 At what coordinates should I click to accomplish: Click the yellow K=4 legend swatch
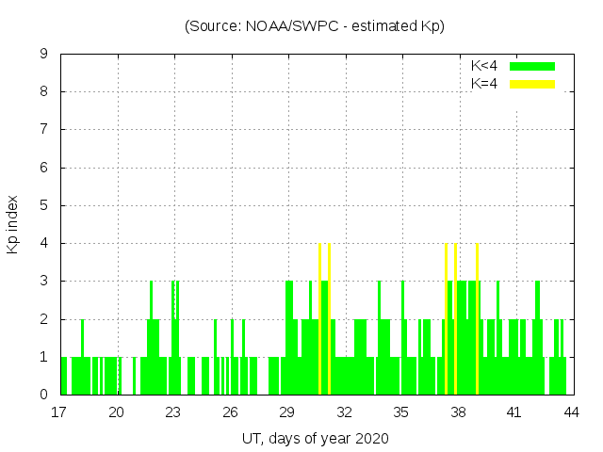[x=532, y=84]
